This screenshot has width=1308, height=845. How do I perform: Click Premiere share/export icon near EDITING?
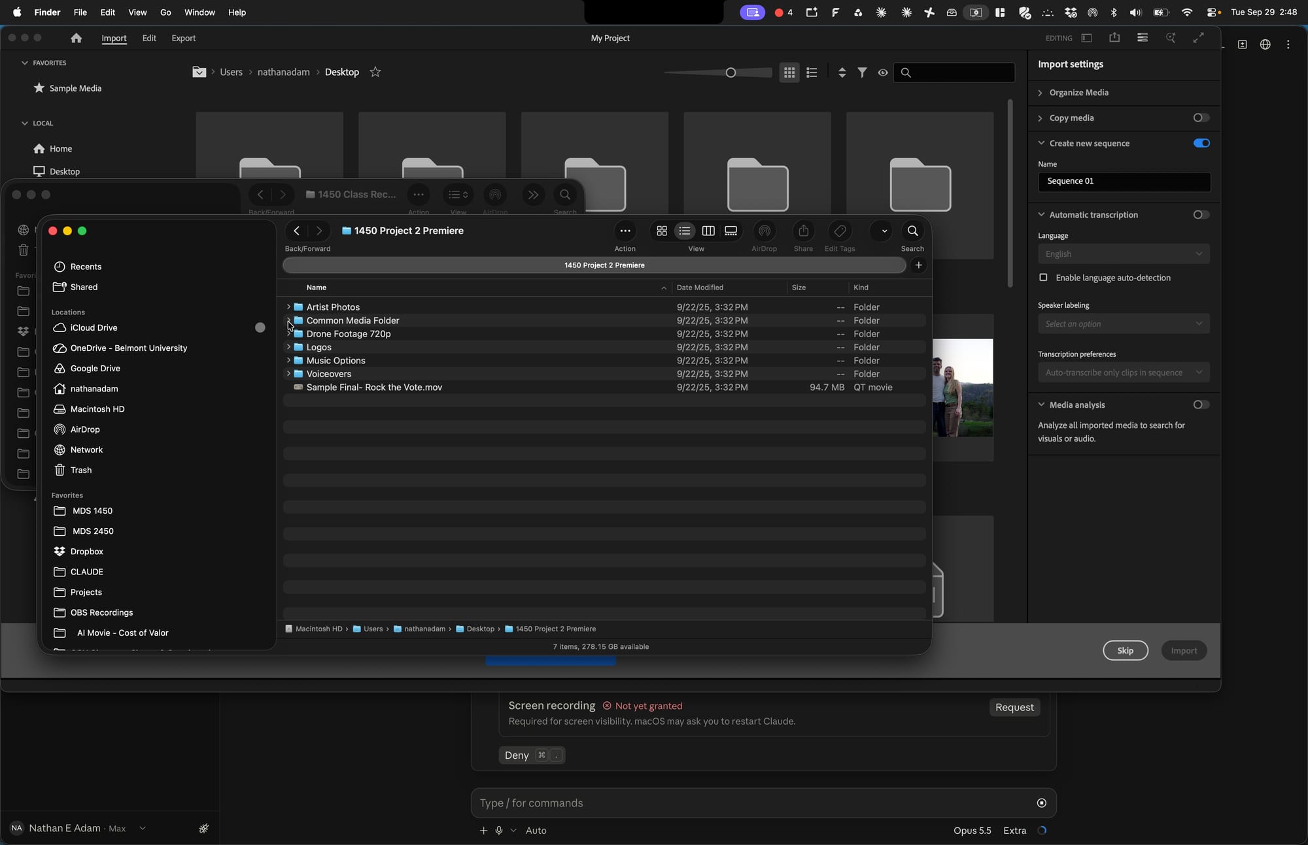point(1114,38)
